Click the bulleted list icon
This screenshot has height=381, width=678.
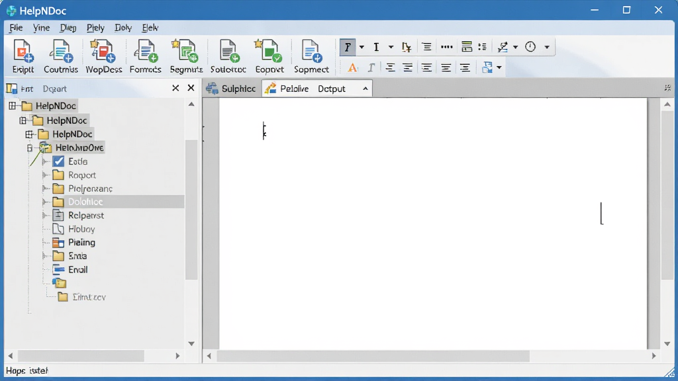(482, 47)
